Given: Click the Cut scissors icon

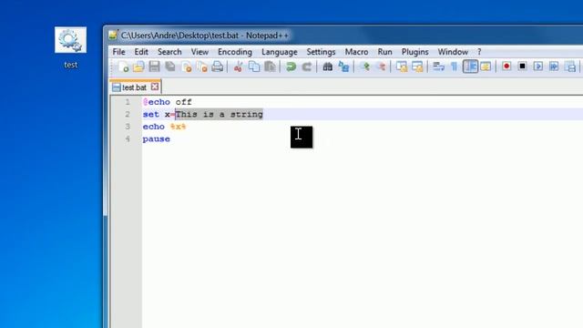Looking at the screenshot, I should (238, 67).
